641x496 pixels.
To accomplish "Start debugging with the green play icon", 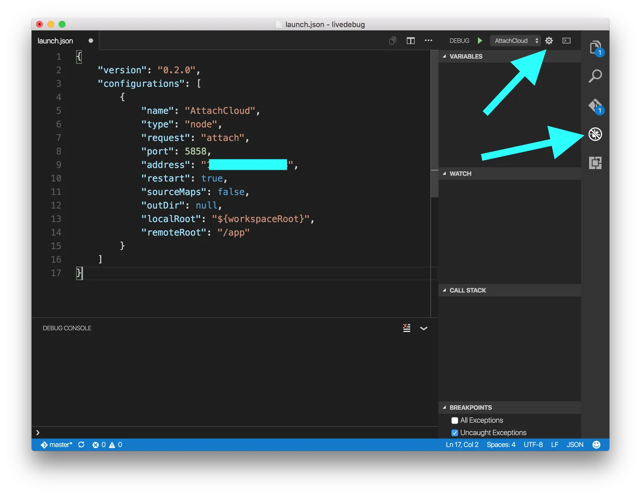I will pyautogui.click(x=480, y=41).
